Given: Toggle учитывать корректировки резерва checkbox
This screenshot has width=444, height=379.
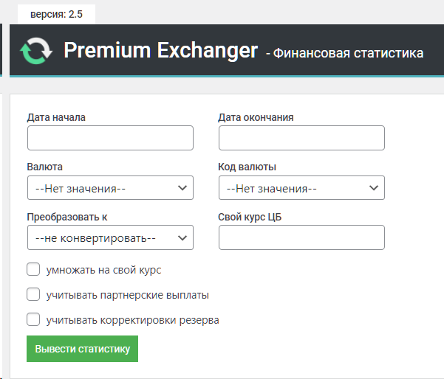Looking at the screenshot, I should click(x=33, y=320).
